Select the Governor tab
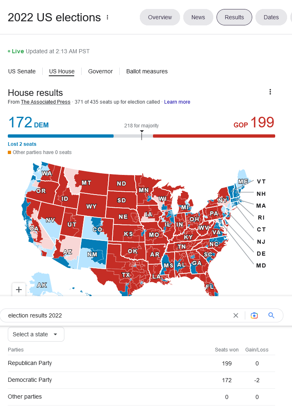 point(100,71)
